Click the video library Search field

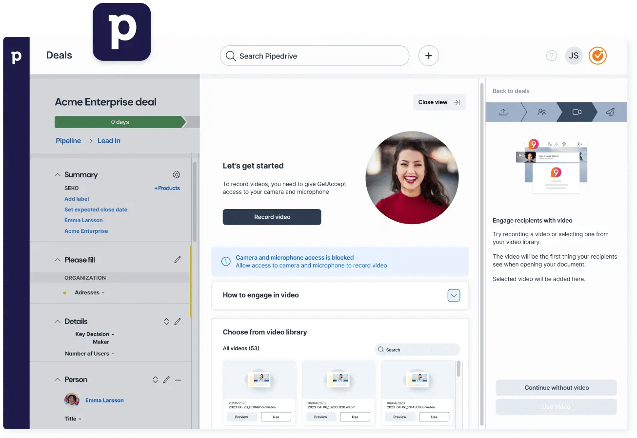point(418,350)
